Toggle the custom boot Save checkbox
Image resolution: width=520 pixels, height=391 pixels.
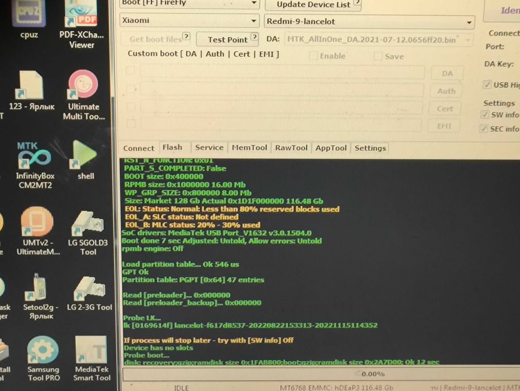coord(378,56)
